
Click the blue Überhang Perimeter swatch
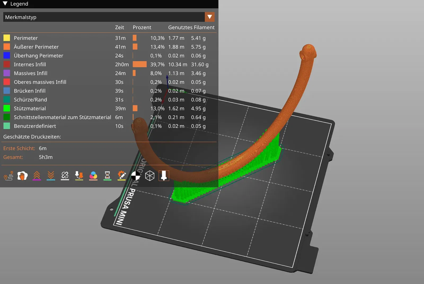7,55
